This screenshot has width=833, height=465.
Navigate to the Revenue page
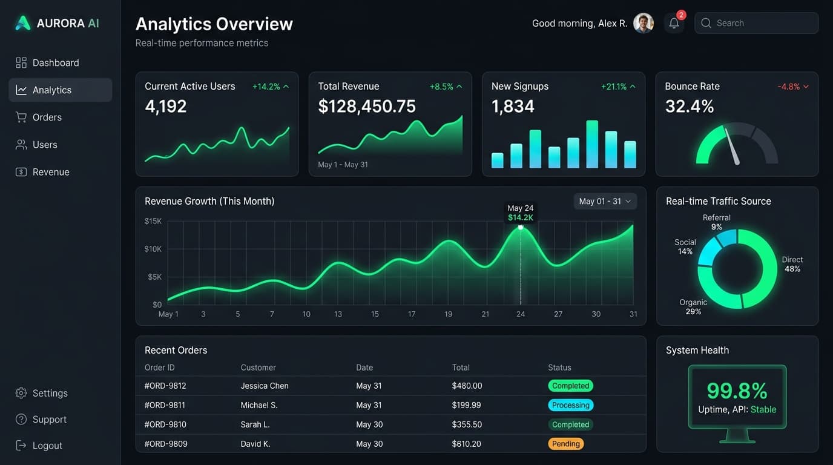(x=61, y=172)
